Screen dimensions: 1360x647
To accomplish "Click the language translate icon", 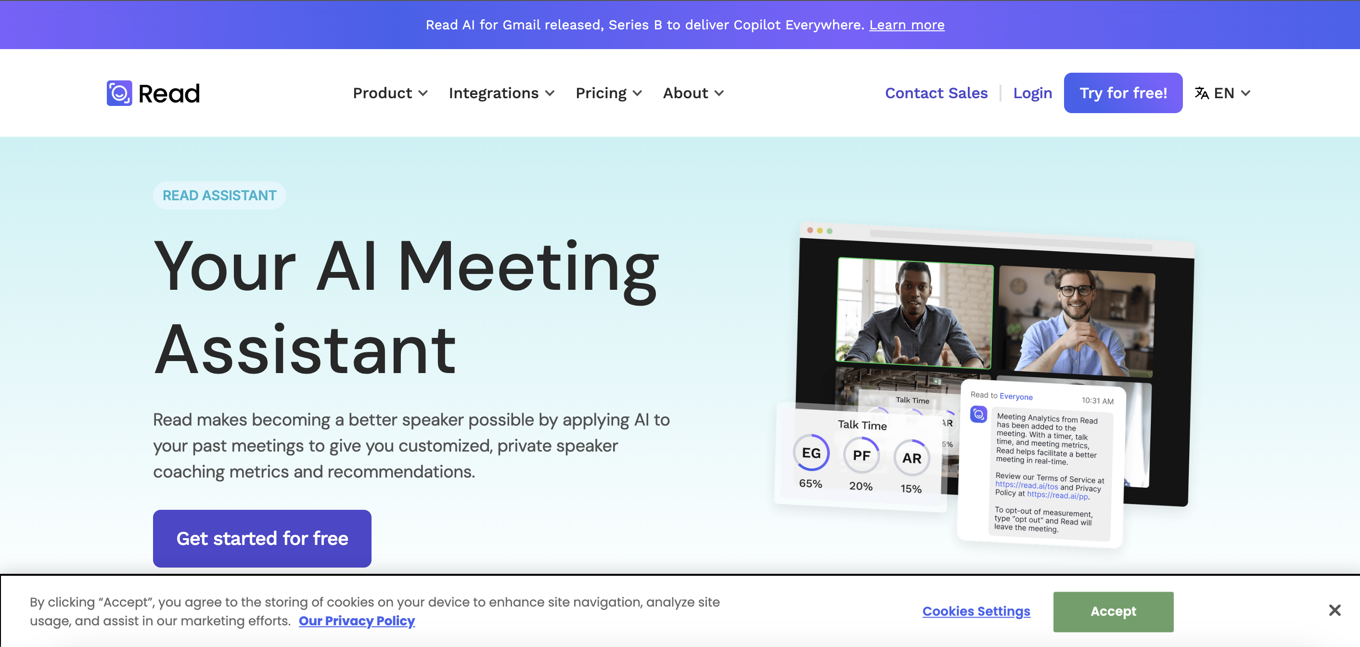I will point(1202,93).
